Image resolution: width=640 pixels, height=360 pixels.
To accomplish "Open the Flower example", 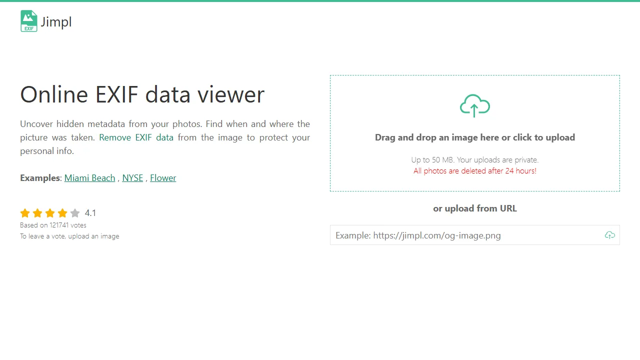I will click(163, 178).
